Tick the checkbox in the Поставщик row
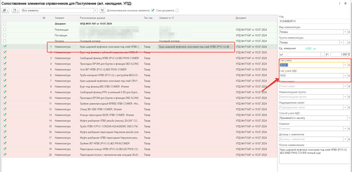Screen dimensions: 352x172 [5, 35]
